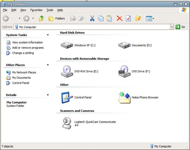
Task: Click the Hard Disk Drives group header
Action: (x=72, y=33)
